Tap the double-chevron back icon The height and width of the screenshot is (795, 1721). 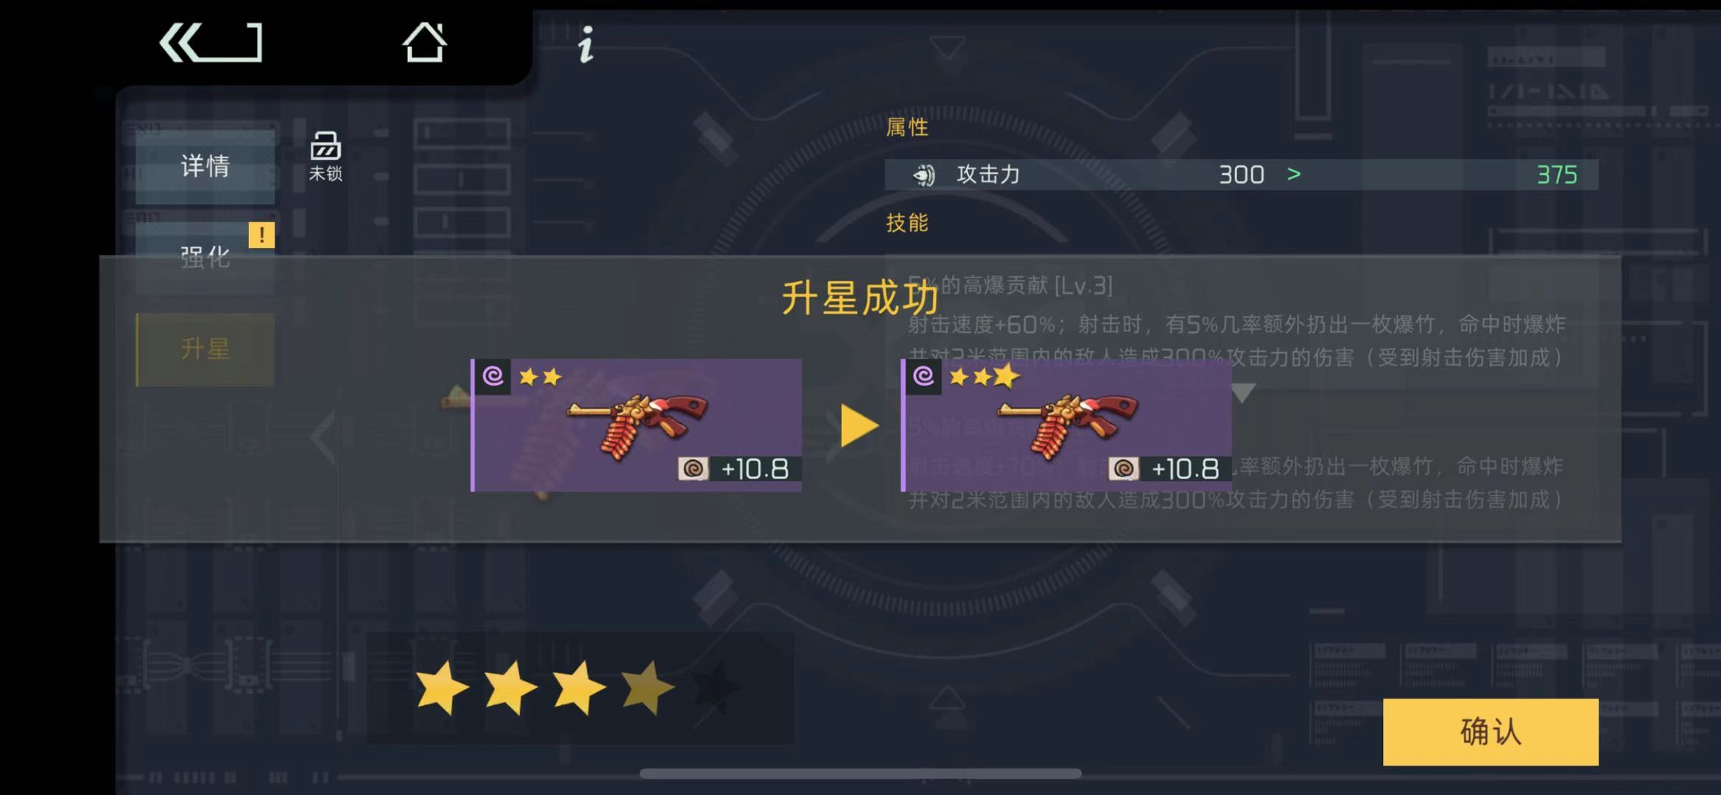211,43
